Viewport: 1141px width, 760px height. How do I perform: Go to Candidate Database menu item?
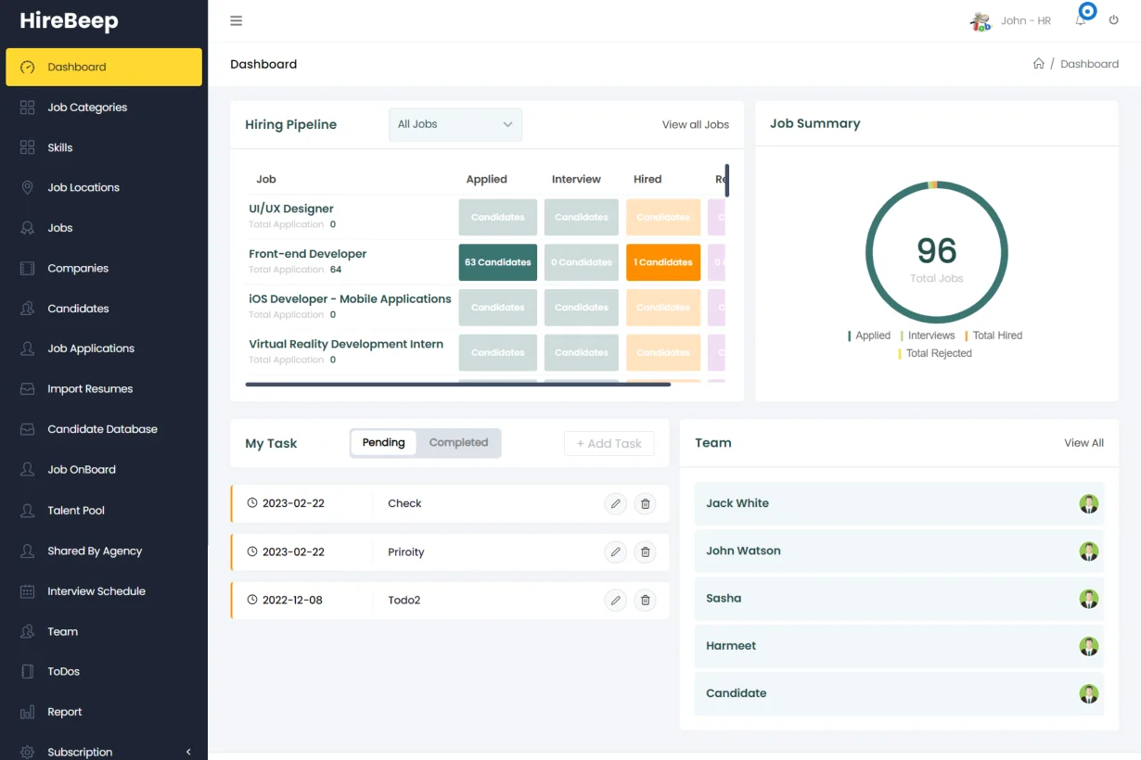click(102, 429)
